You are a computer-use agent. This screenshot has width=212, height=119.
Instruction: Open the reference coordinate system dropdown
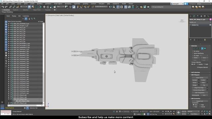pyautogui.click(x=60, y=7)
